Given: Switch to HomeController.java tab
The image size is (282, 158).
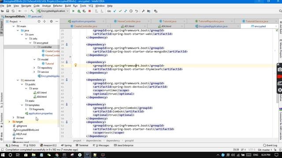Looking at the screenshot, I should coord(129,22).
